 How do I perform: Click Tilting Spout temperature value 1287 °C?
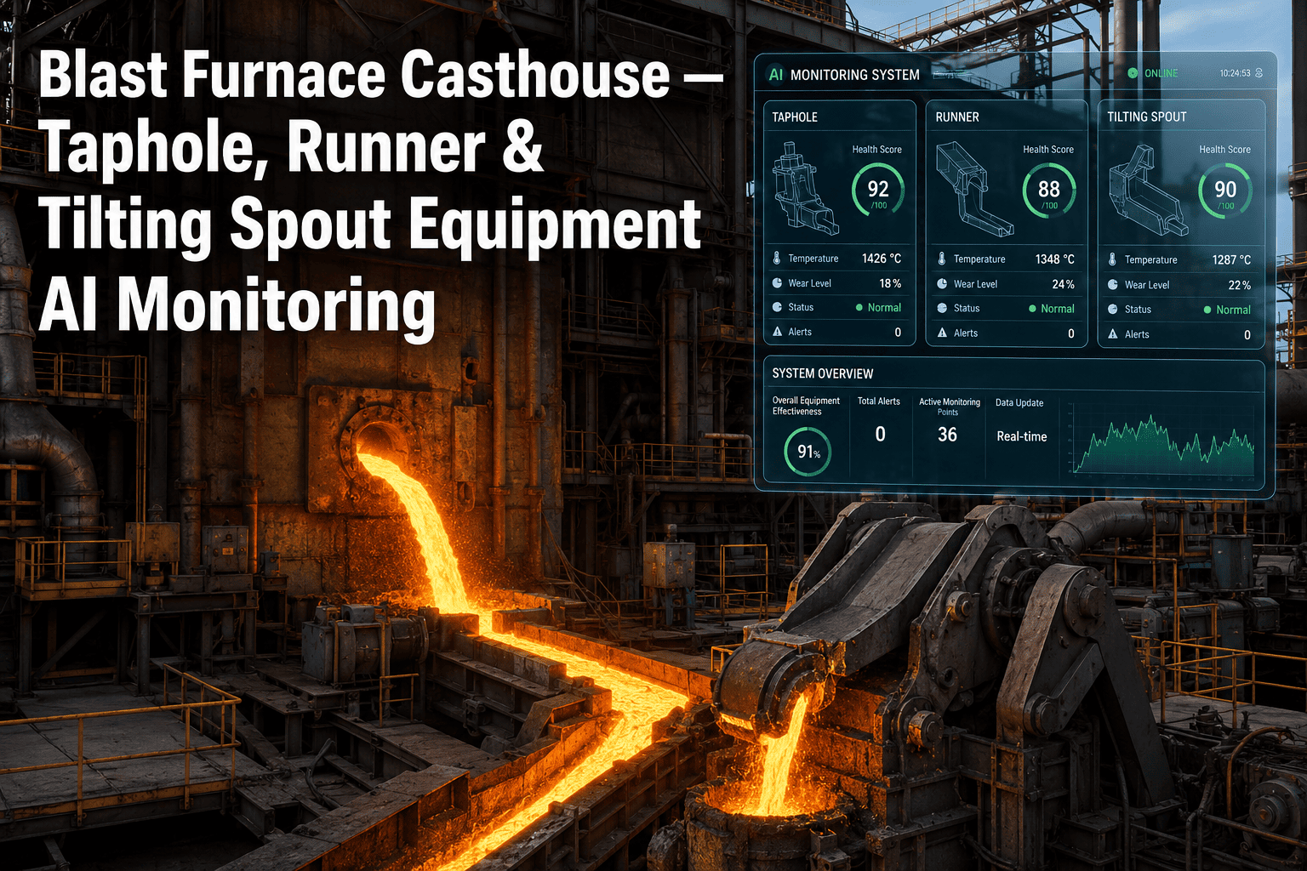click(x=1231, y=259)
